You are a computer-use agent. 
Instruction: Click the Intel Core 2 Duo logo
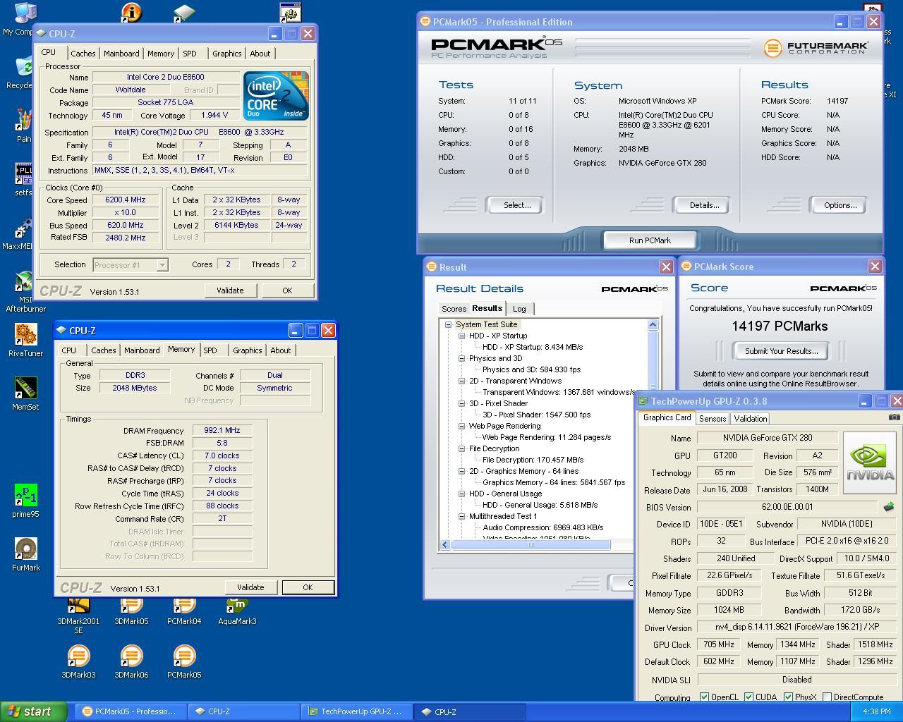click(x=276, y=95)
